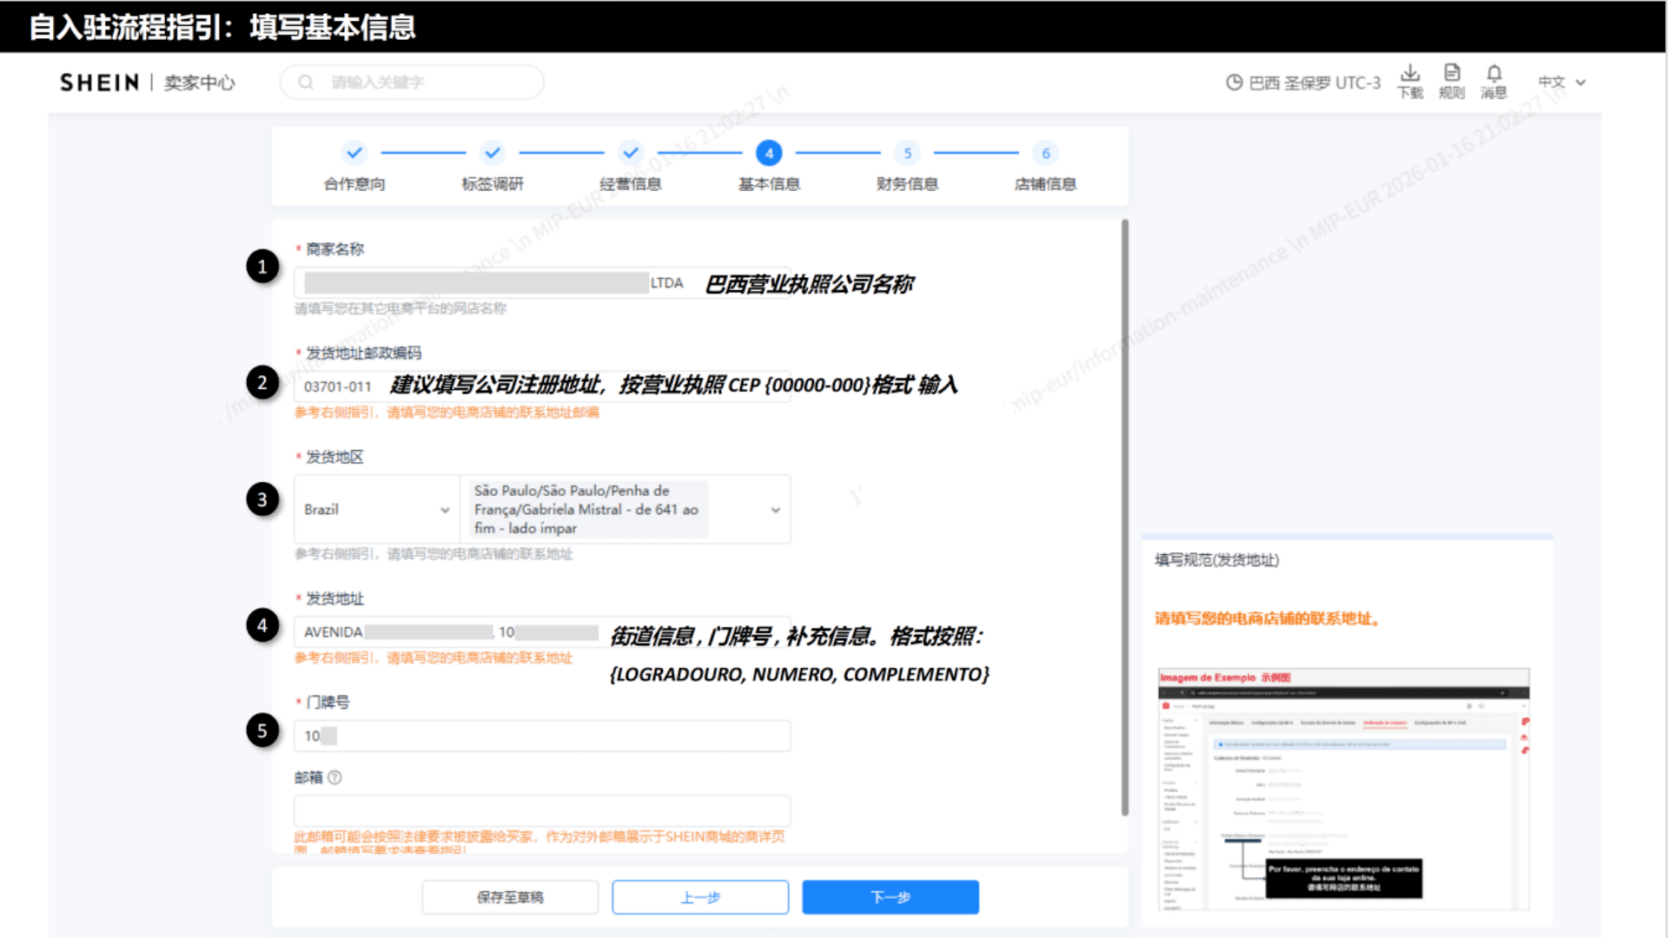Select step 4 基本信息
This screenshot has width=1668, height=938.
coord(769,167)
